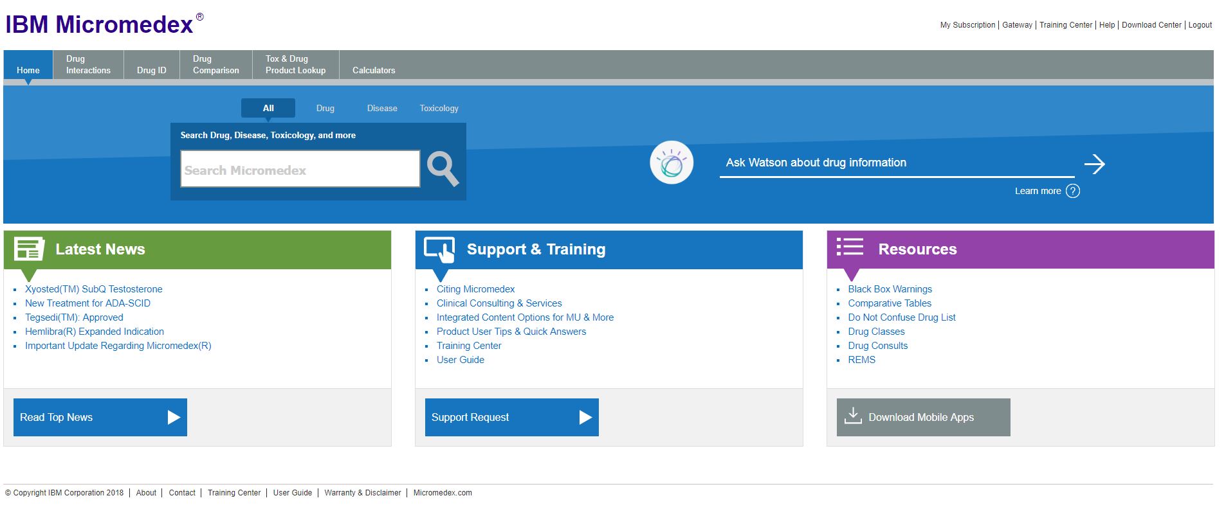This screenshot has height=516, width=1226.
Task: Click the Latest News newspaper icon
Action: (x=29, y=249)
